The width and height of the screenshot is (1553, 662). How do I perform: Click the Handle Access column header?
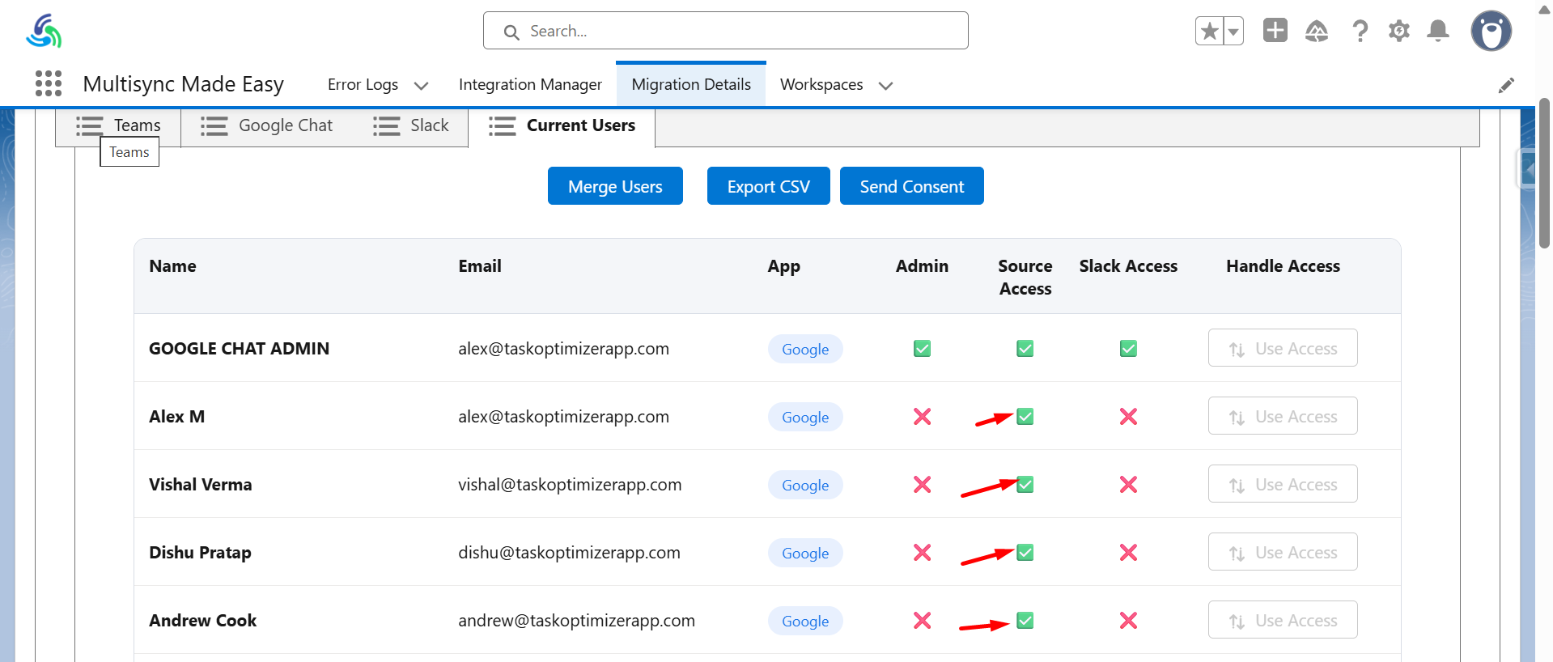pyautogui.click(x=1283, y=266)
